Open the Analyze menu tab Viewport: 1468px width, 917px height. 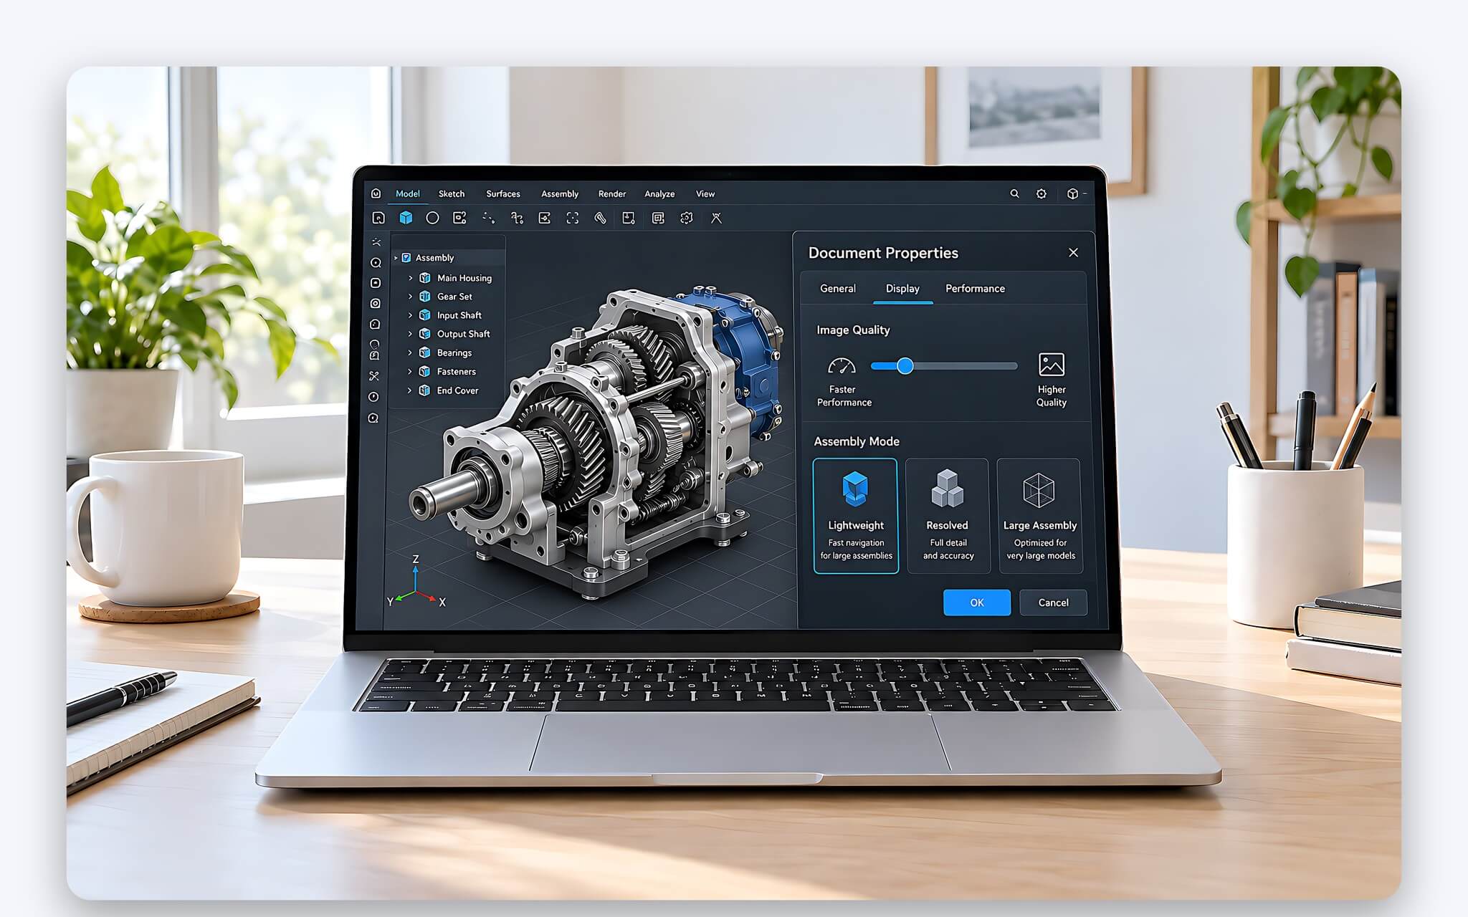[659, 193]
